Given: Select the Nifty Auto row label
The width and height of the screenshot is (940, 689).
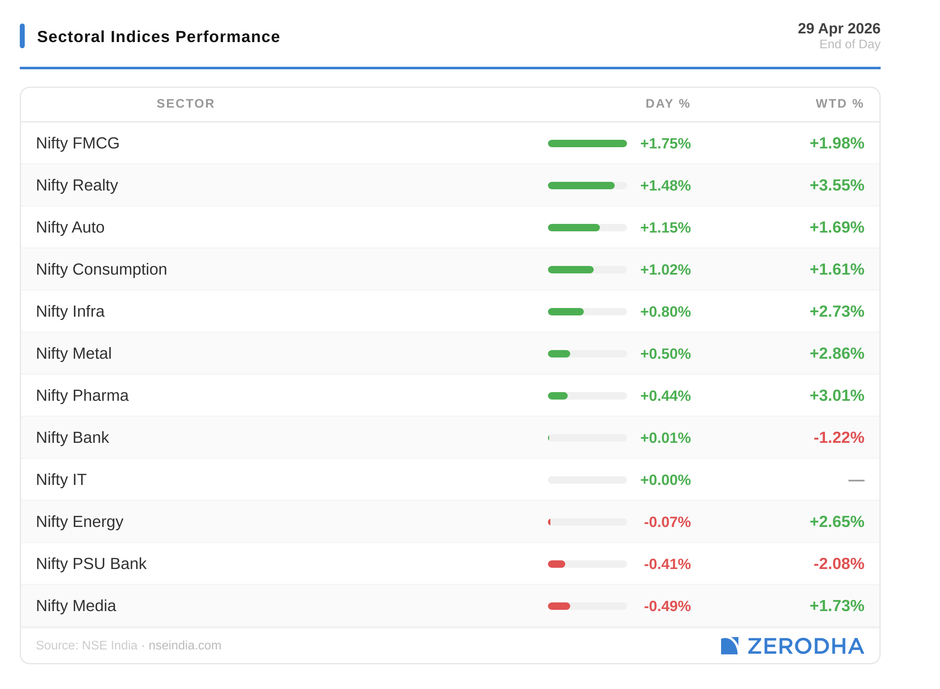Looking at the screenshot, I should click(x=70, y=227).
